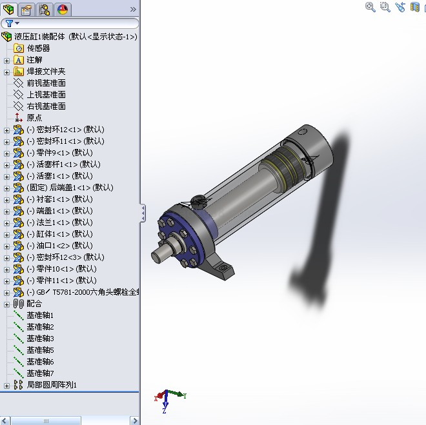Expand the 注解 annotations node

[x=7, y=60]
